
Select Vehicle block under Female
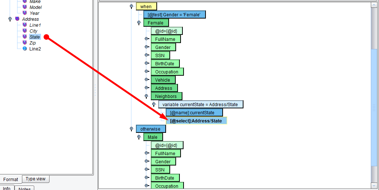point(163,80)
